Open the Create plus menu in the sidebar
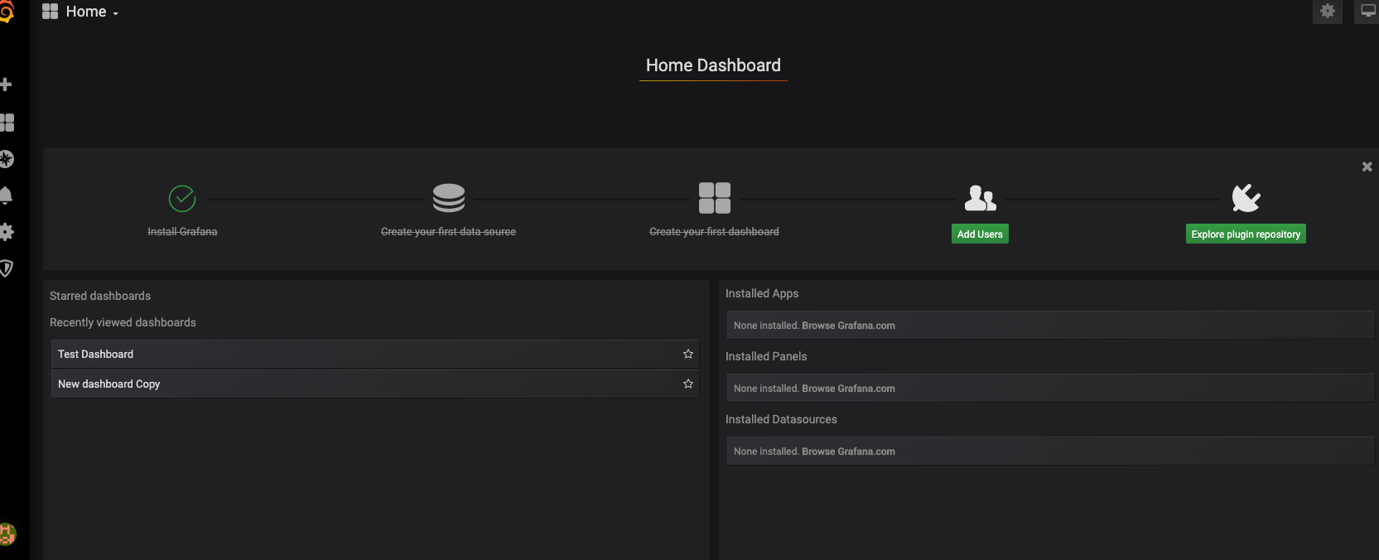This screenshot has height=560, width=1379. pyautogui.click(x=6, y=84)
